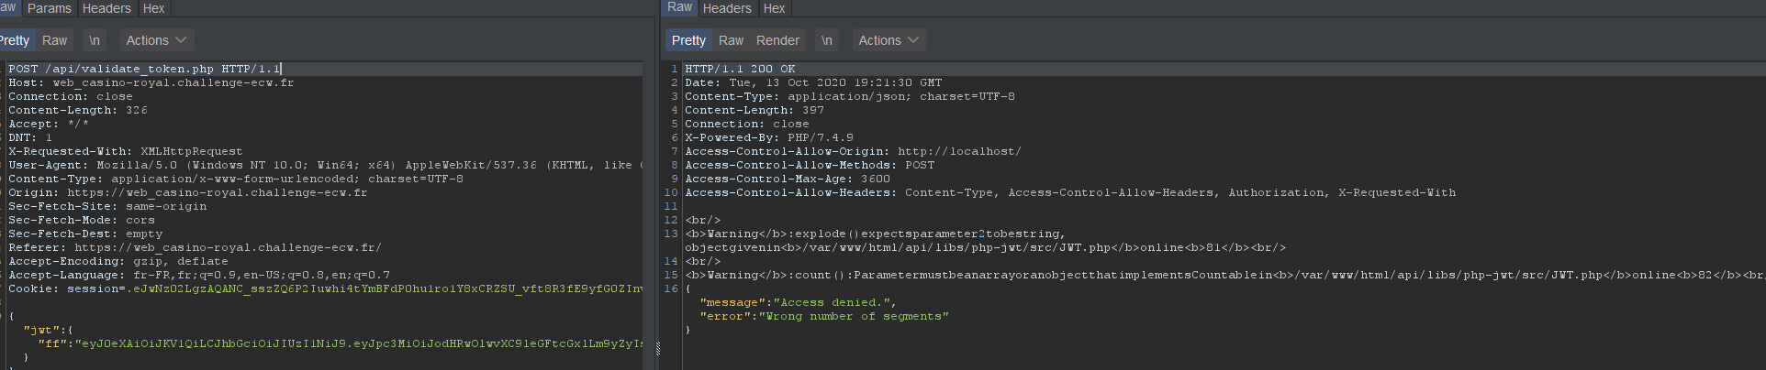Image resolution: width=1766 pixels, height=370 pixels.
Task: Click the DNT: 1 header
Action: point(30,137)
